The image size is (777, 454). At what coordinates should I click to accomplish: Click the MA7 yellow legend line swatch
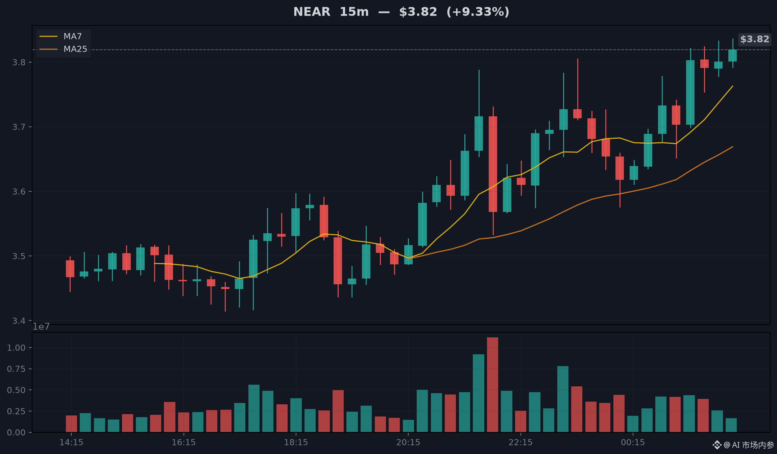pos(48,36)
